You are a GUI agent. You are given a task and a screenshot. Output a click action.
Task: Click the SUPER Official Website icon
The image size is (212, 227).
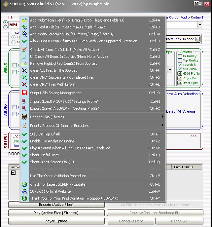click(24, 191)
